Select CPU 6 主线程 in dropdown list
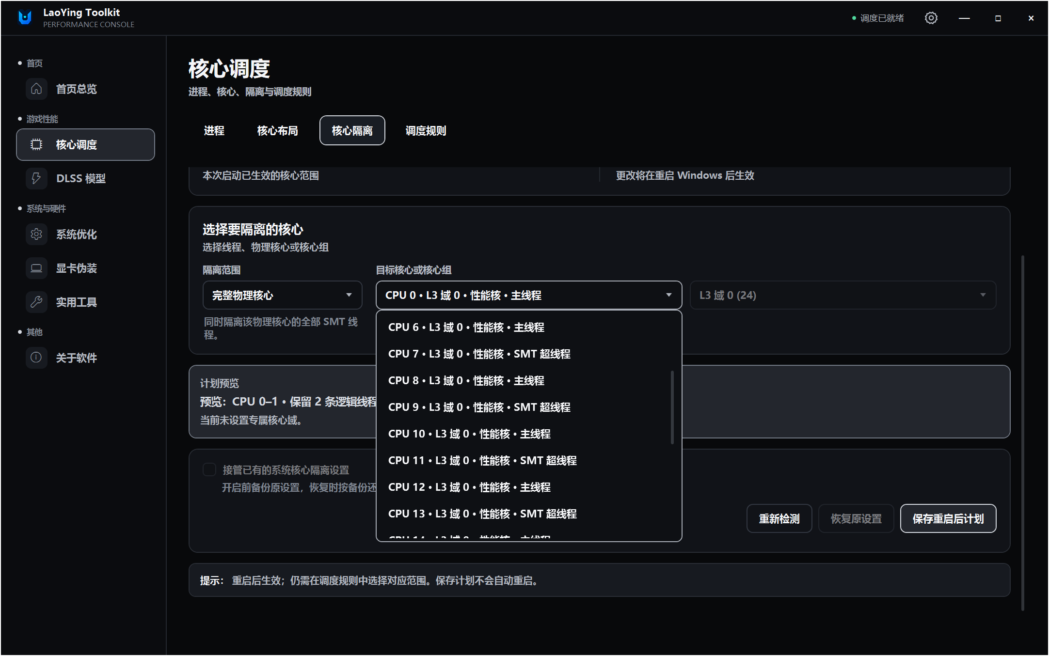 click(x=524, y=327)
